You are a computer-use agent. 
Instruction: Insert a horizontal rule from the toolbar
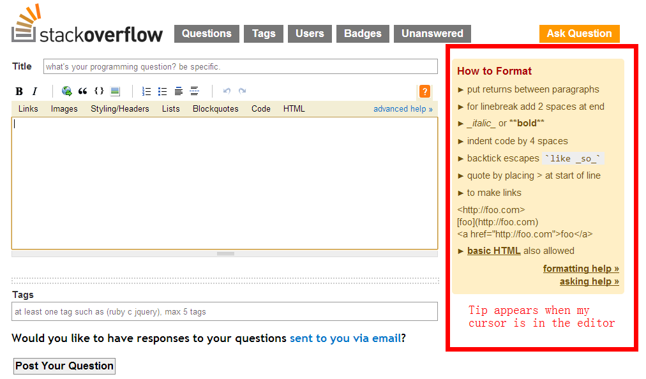(x=195, y=91)
